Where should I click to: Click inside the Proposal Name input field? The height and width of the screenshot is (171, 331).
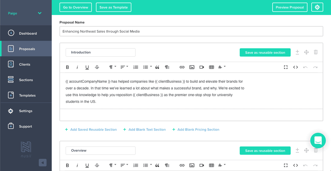(x=191, y=31)
